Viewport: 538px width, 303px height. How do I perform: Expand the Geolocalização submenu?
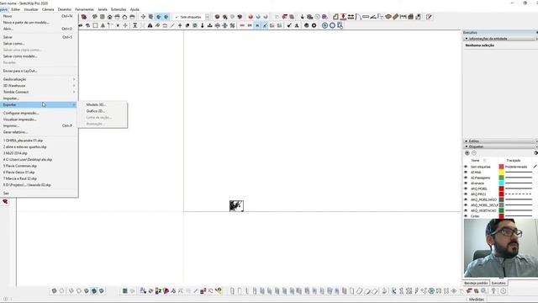point(39,79)
